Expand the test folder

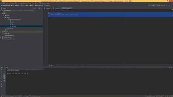click(4, 30)
